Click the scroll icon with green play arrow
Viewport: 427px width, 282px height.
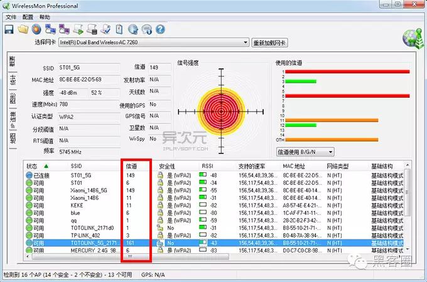[78, 29]
